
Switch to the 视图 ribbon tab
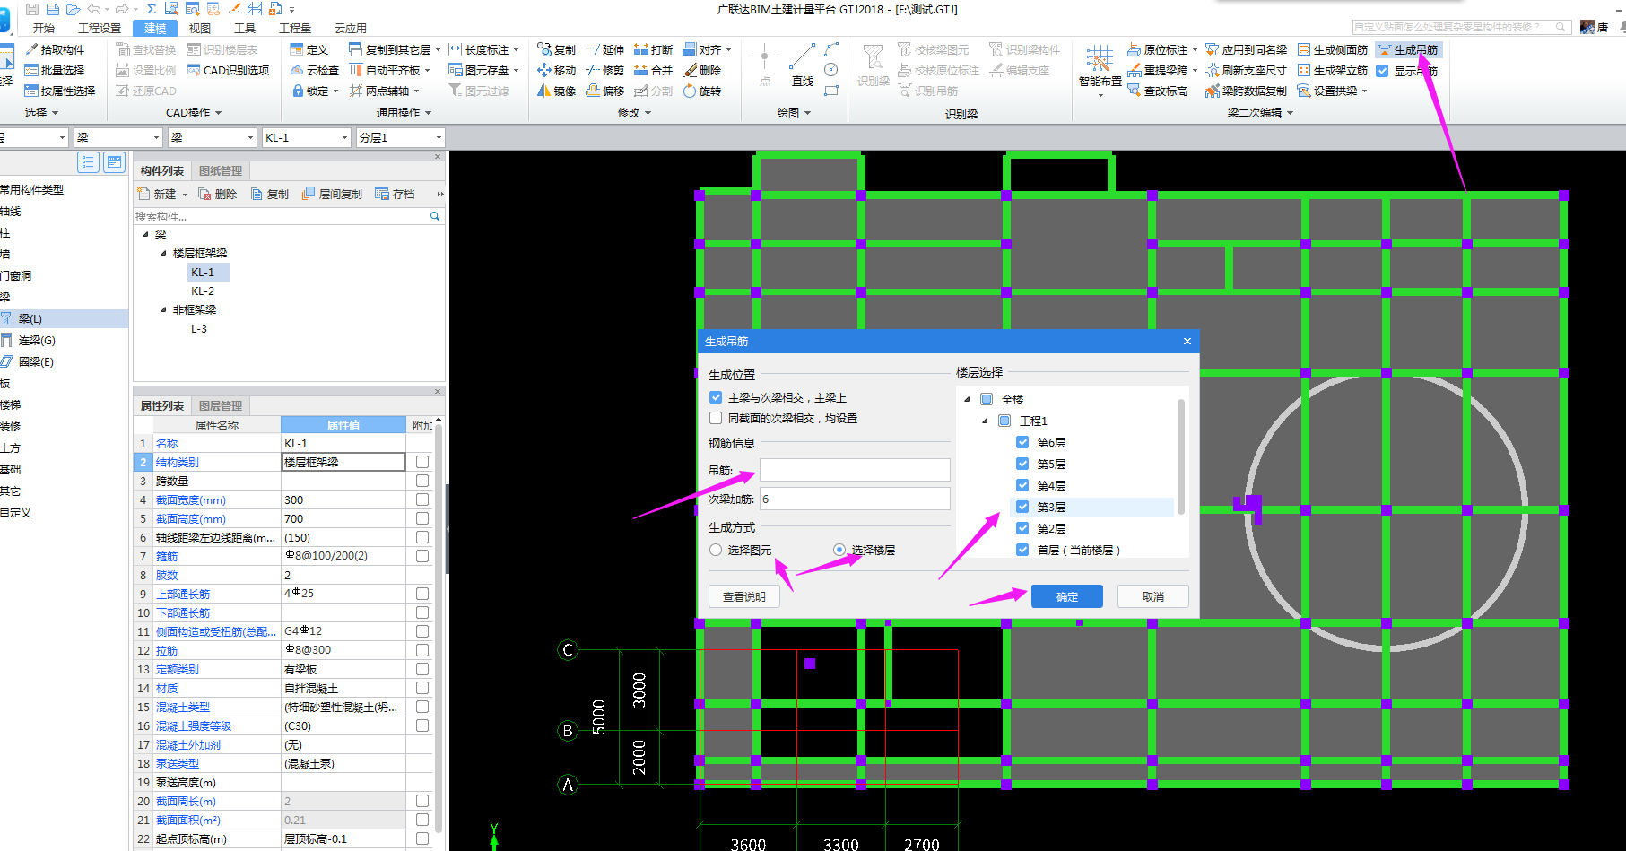[200, 29]
